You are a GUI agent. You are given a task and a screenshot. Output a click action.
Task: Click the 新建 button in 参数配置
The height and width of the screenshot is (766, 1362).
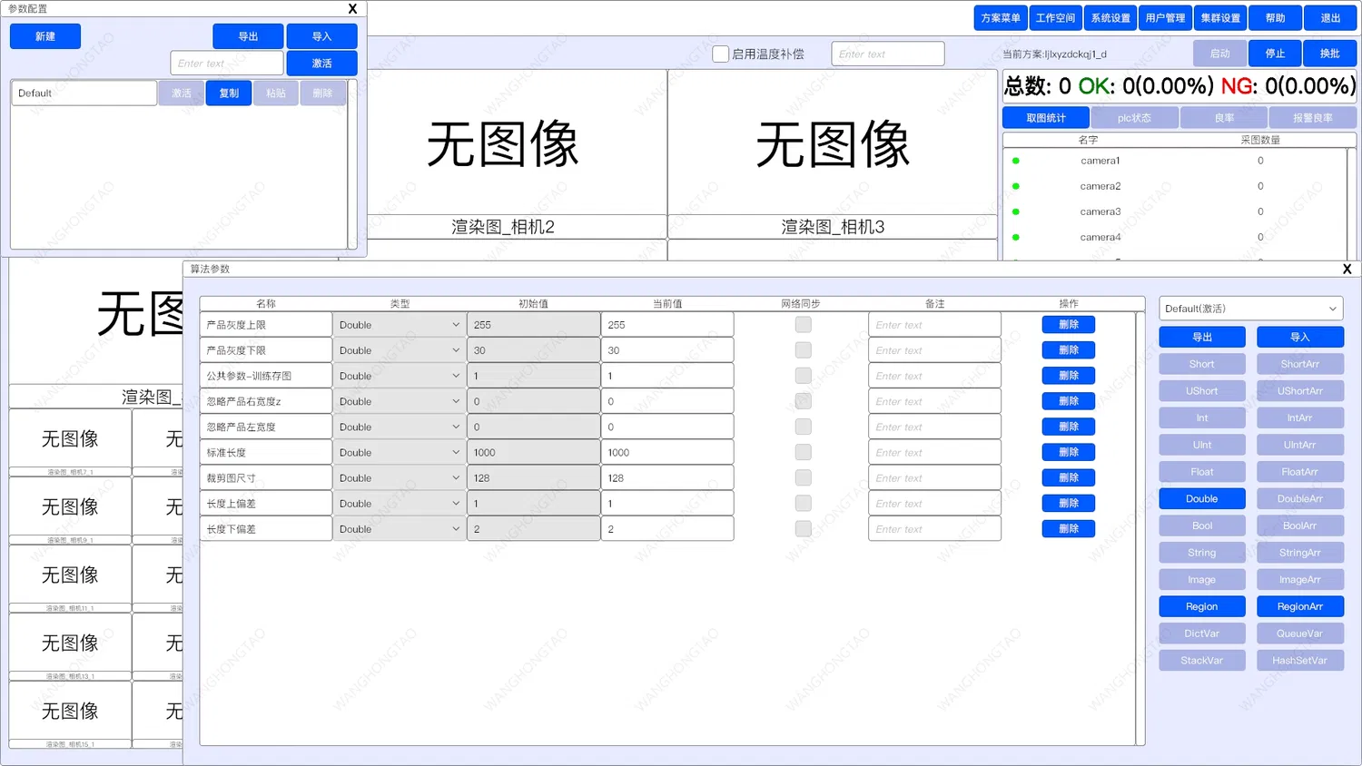tap(45, 36)
